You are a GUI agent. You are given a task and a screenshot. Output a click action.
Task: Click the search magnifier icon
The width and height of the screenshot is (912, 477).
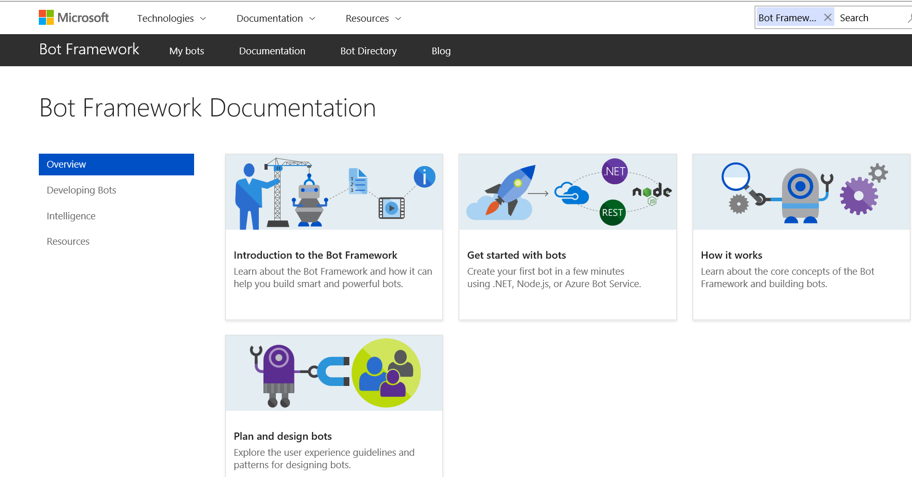pos(909,18)
